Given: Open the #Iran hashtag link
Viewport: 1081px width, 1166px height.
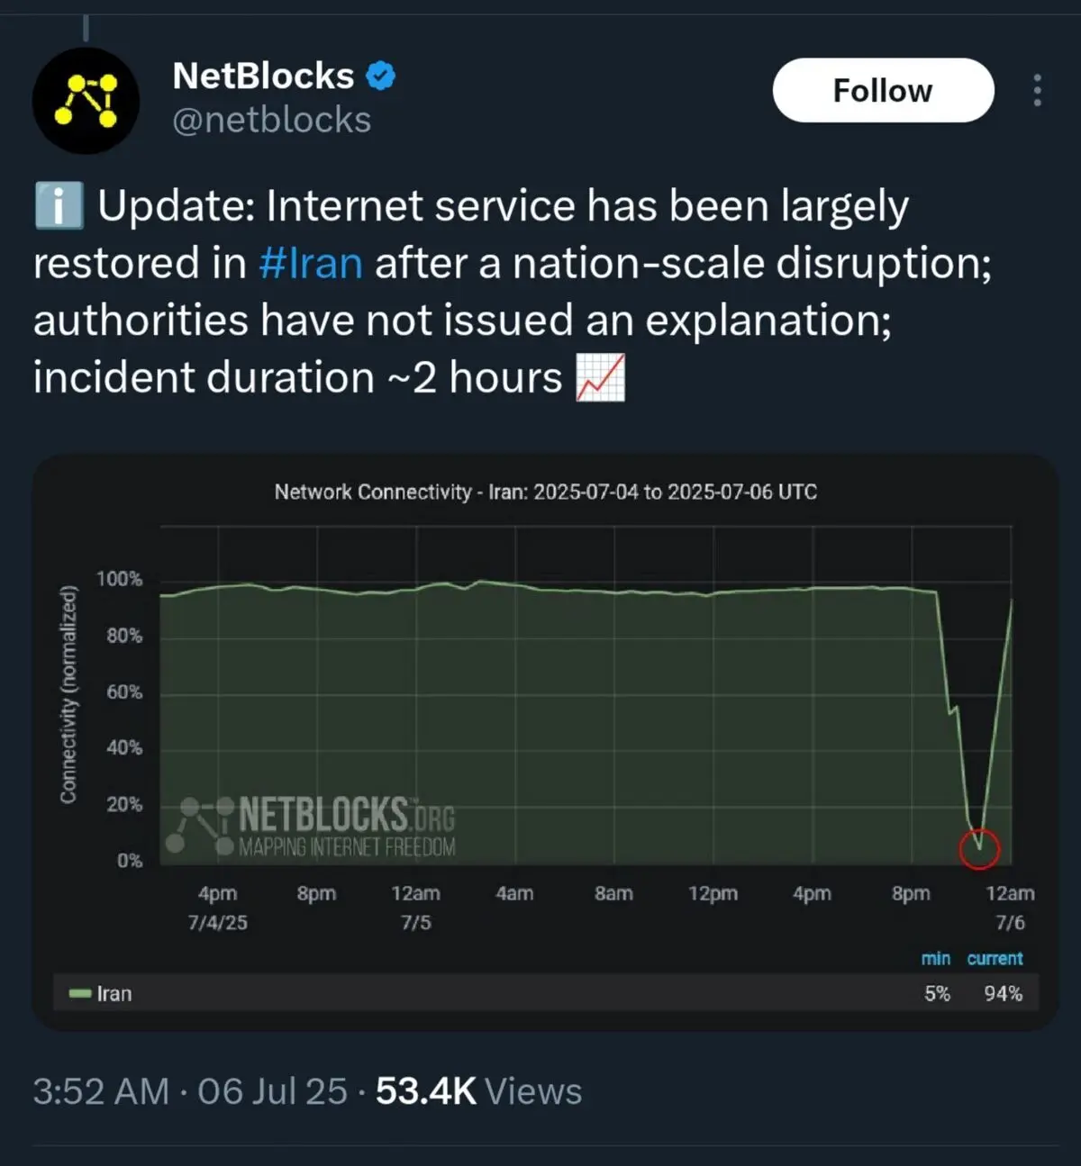Looking at the screenshot, I should click(x=311, y=263).
